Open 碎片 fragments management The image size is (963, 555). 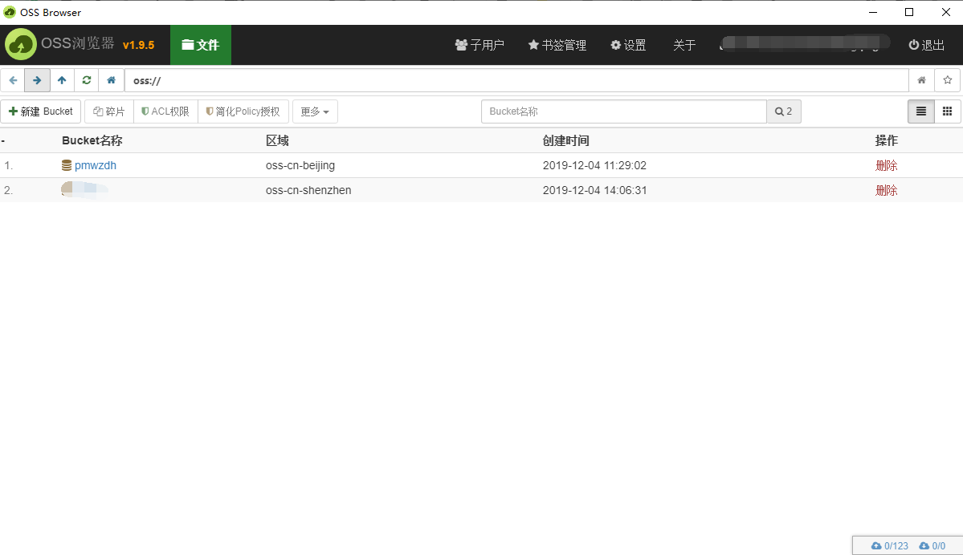[108, 111]
